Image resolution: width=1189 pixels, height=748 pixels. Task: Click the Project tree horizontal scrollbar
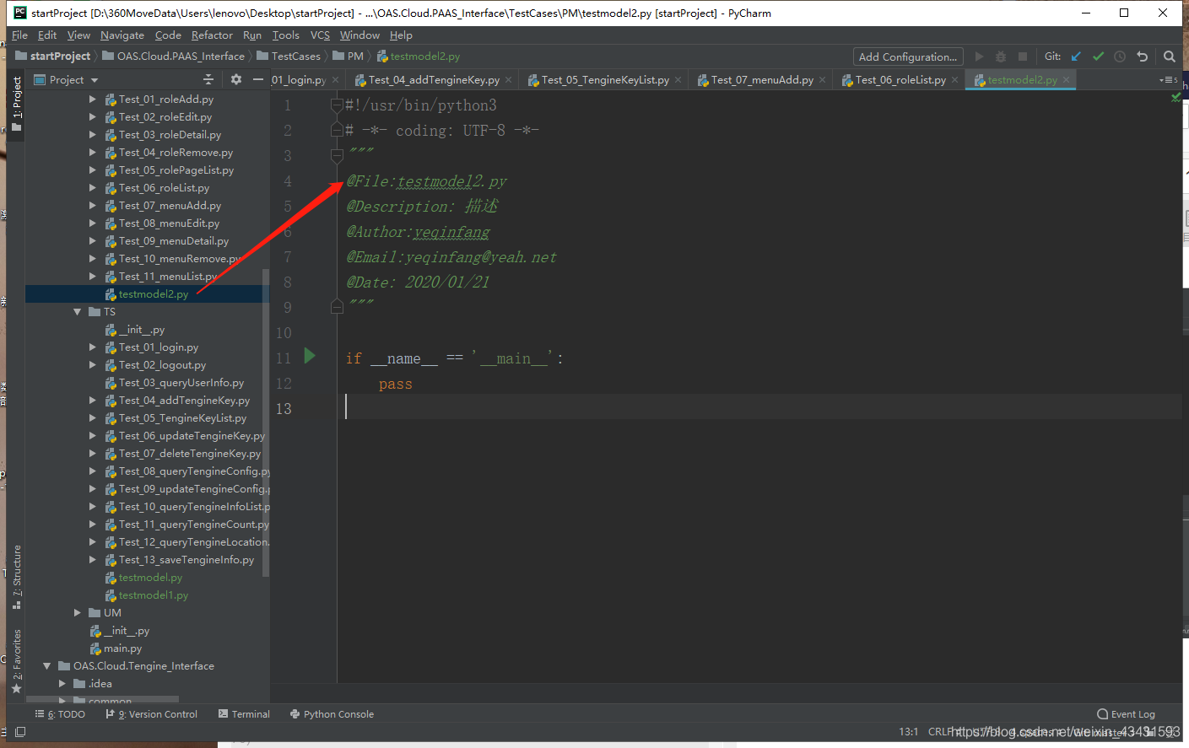[102, 699]
